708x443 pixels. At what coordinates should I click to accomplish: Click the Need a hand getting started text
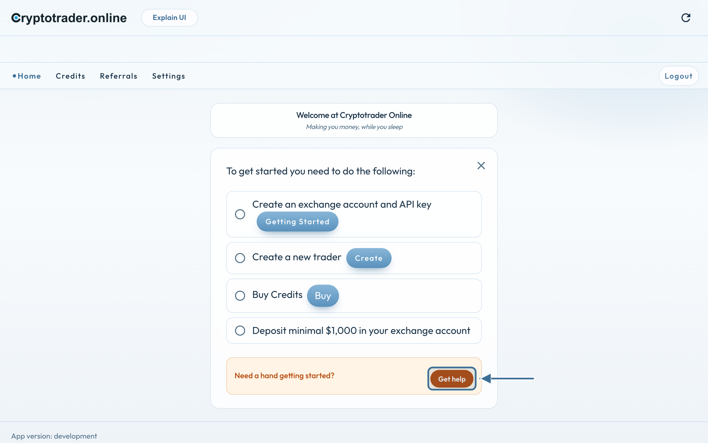284,376
